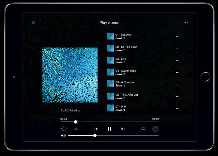The image size is (218, 156).
Task: Play track titled 03 - Life
Action: coord(121,59)
